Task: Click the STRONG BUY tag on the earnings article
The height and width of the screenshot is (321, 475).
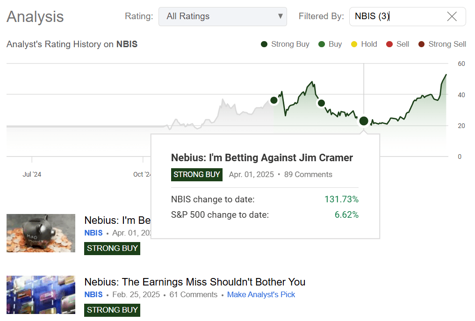Action: pyautogui.click(x=112, y=310)
